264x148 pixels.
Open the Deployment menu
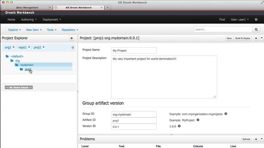coord(52,20)
